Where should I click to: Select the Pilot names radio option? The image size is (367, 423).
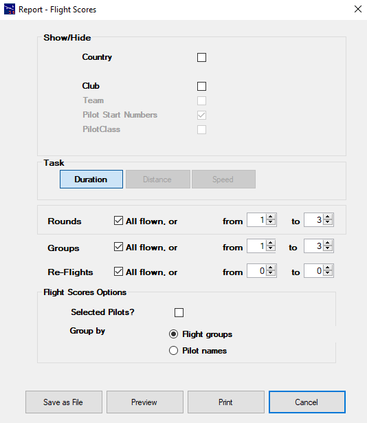tap(173, 350)
